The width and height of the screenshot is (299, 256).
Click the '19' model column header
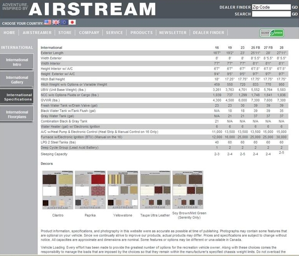pyautogui.click(x=230, y=48)
